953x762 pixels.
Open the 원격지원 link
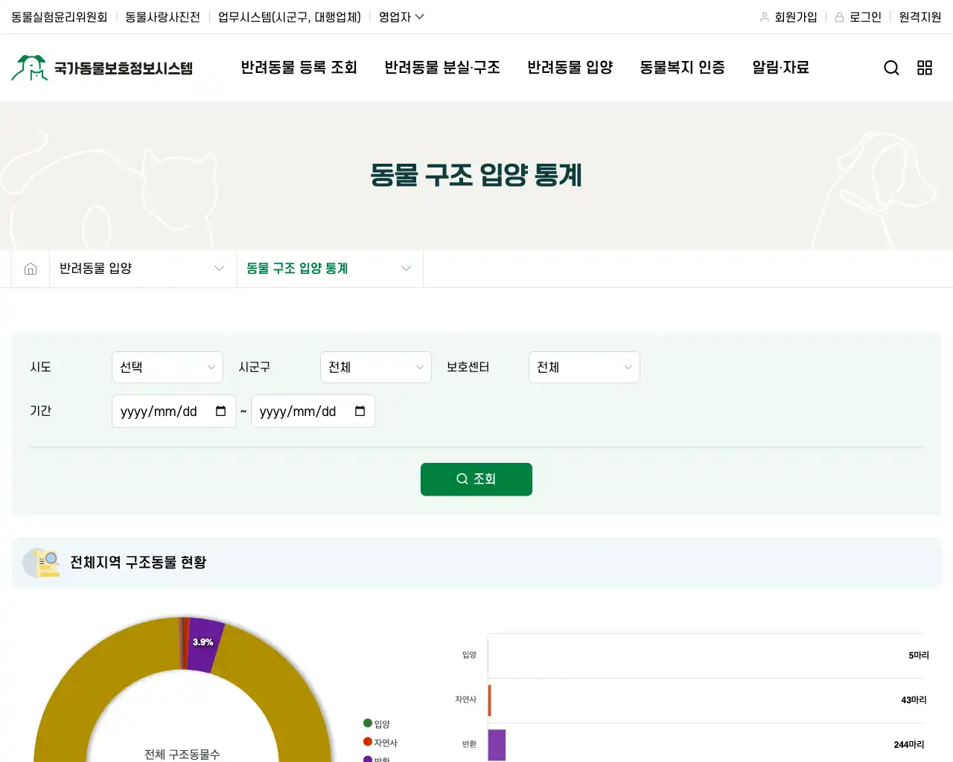(920, 16)
